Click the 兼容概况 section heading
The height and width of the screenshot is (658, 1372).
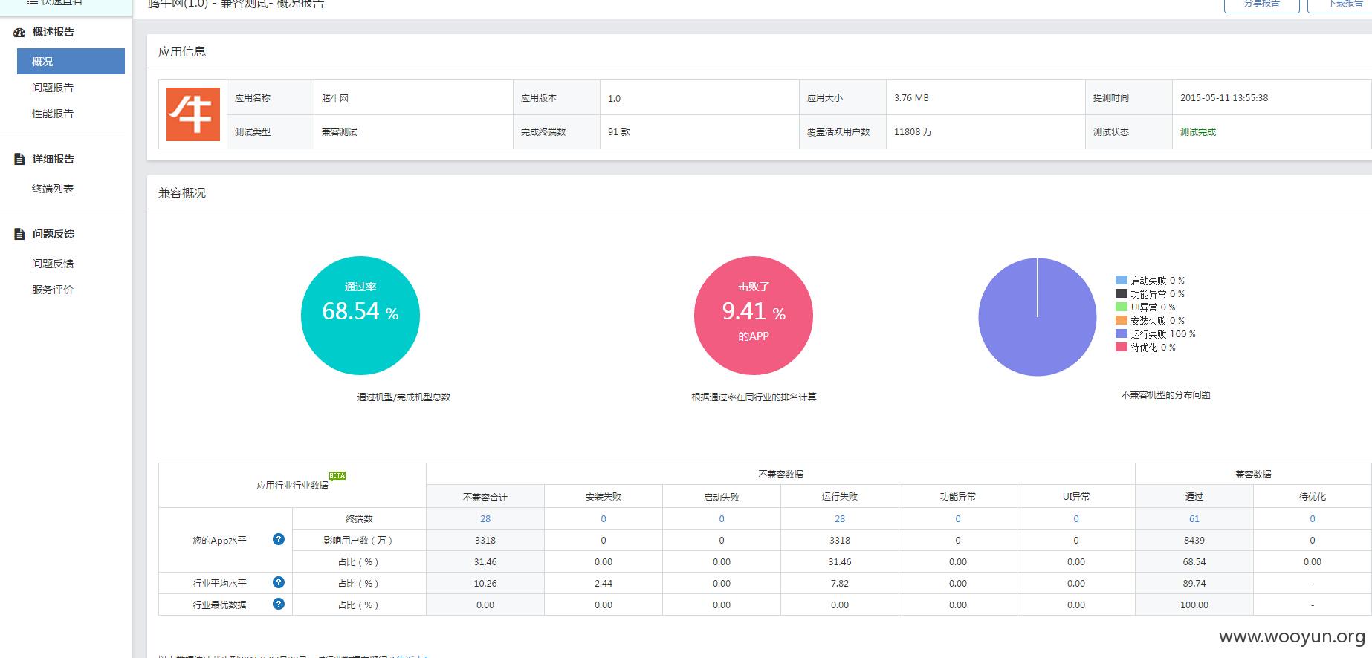pyautogui.click(x=182, y=192)
